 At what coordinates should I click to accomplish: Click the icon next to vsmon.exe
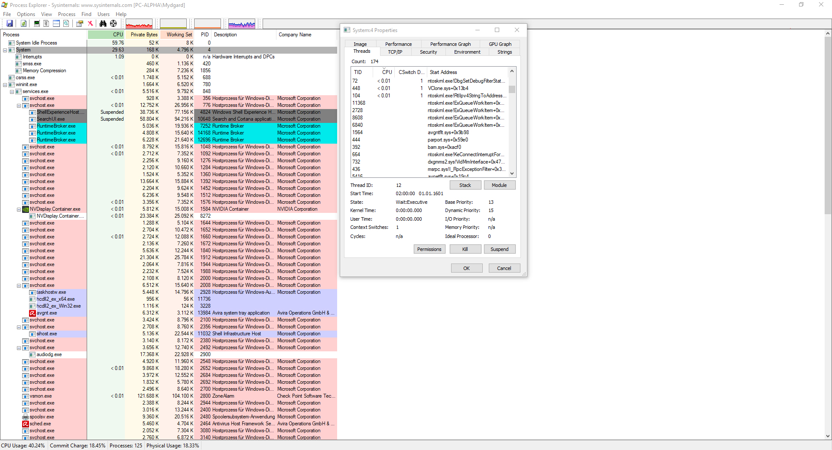pos(26,396)
